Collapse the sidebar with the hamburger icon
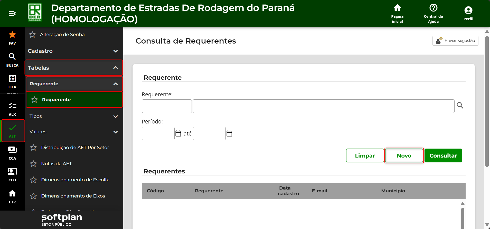 pyautogui.click(x=12, y=14)
